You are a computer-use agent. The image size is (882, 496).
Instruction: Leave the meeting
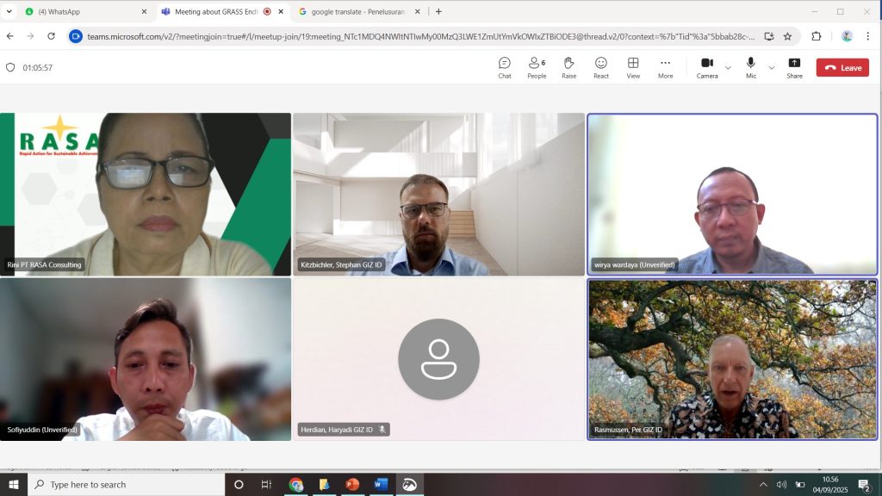842,67
